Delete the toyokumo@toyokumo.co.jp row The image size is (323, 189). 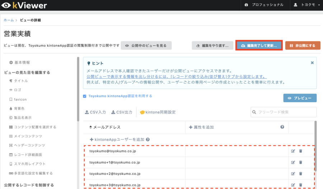(x=300, y=151)
